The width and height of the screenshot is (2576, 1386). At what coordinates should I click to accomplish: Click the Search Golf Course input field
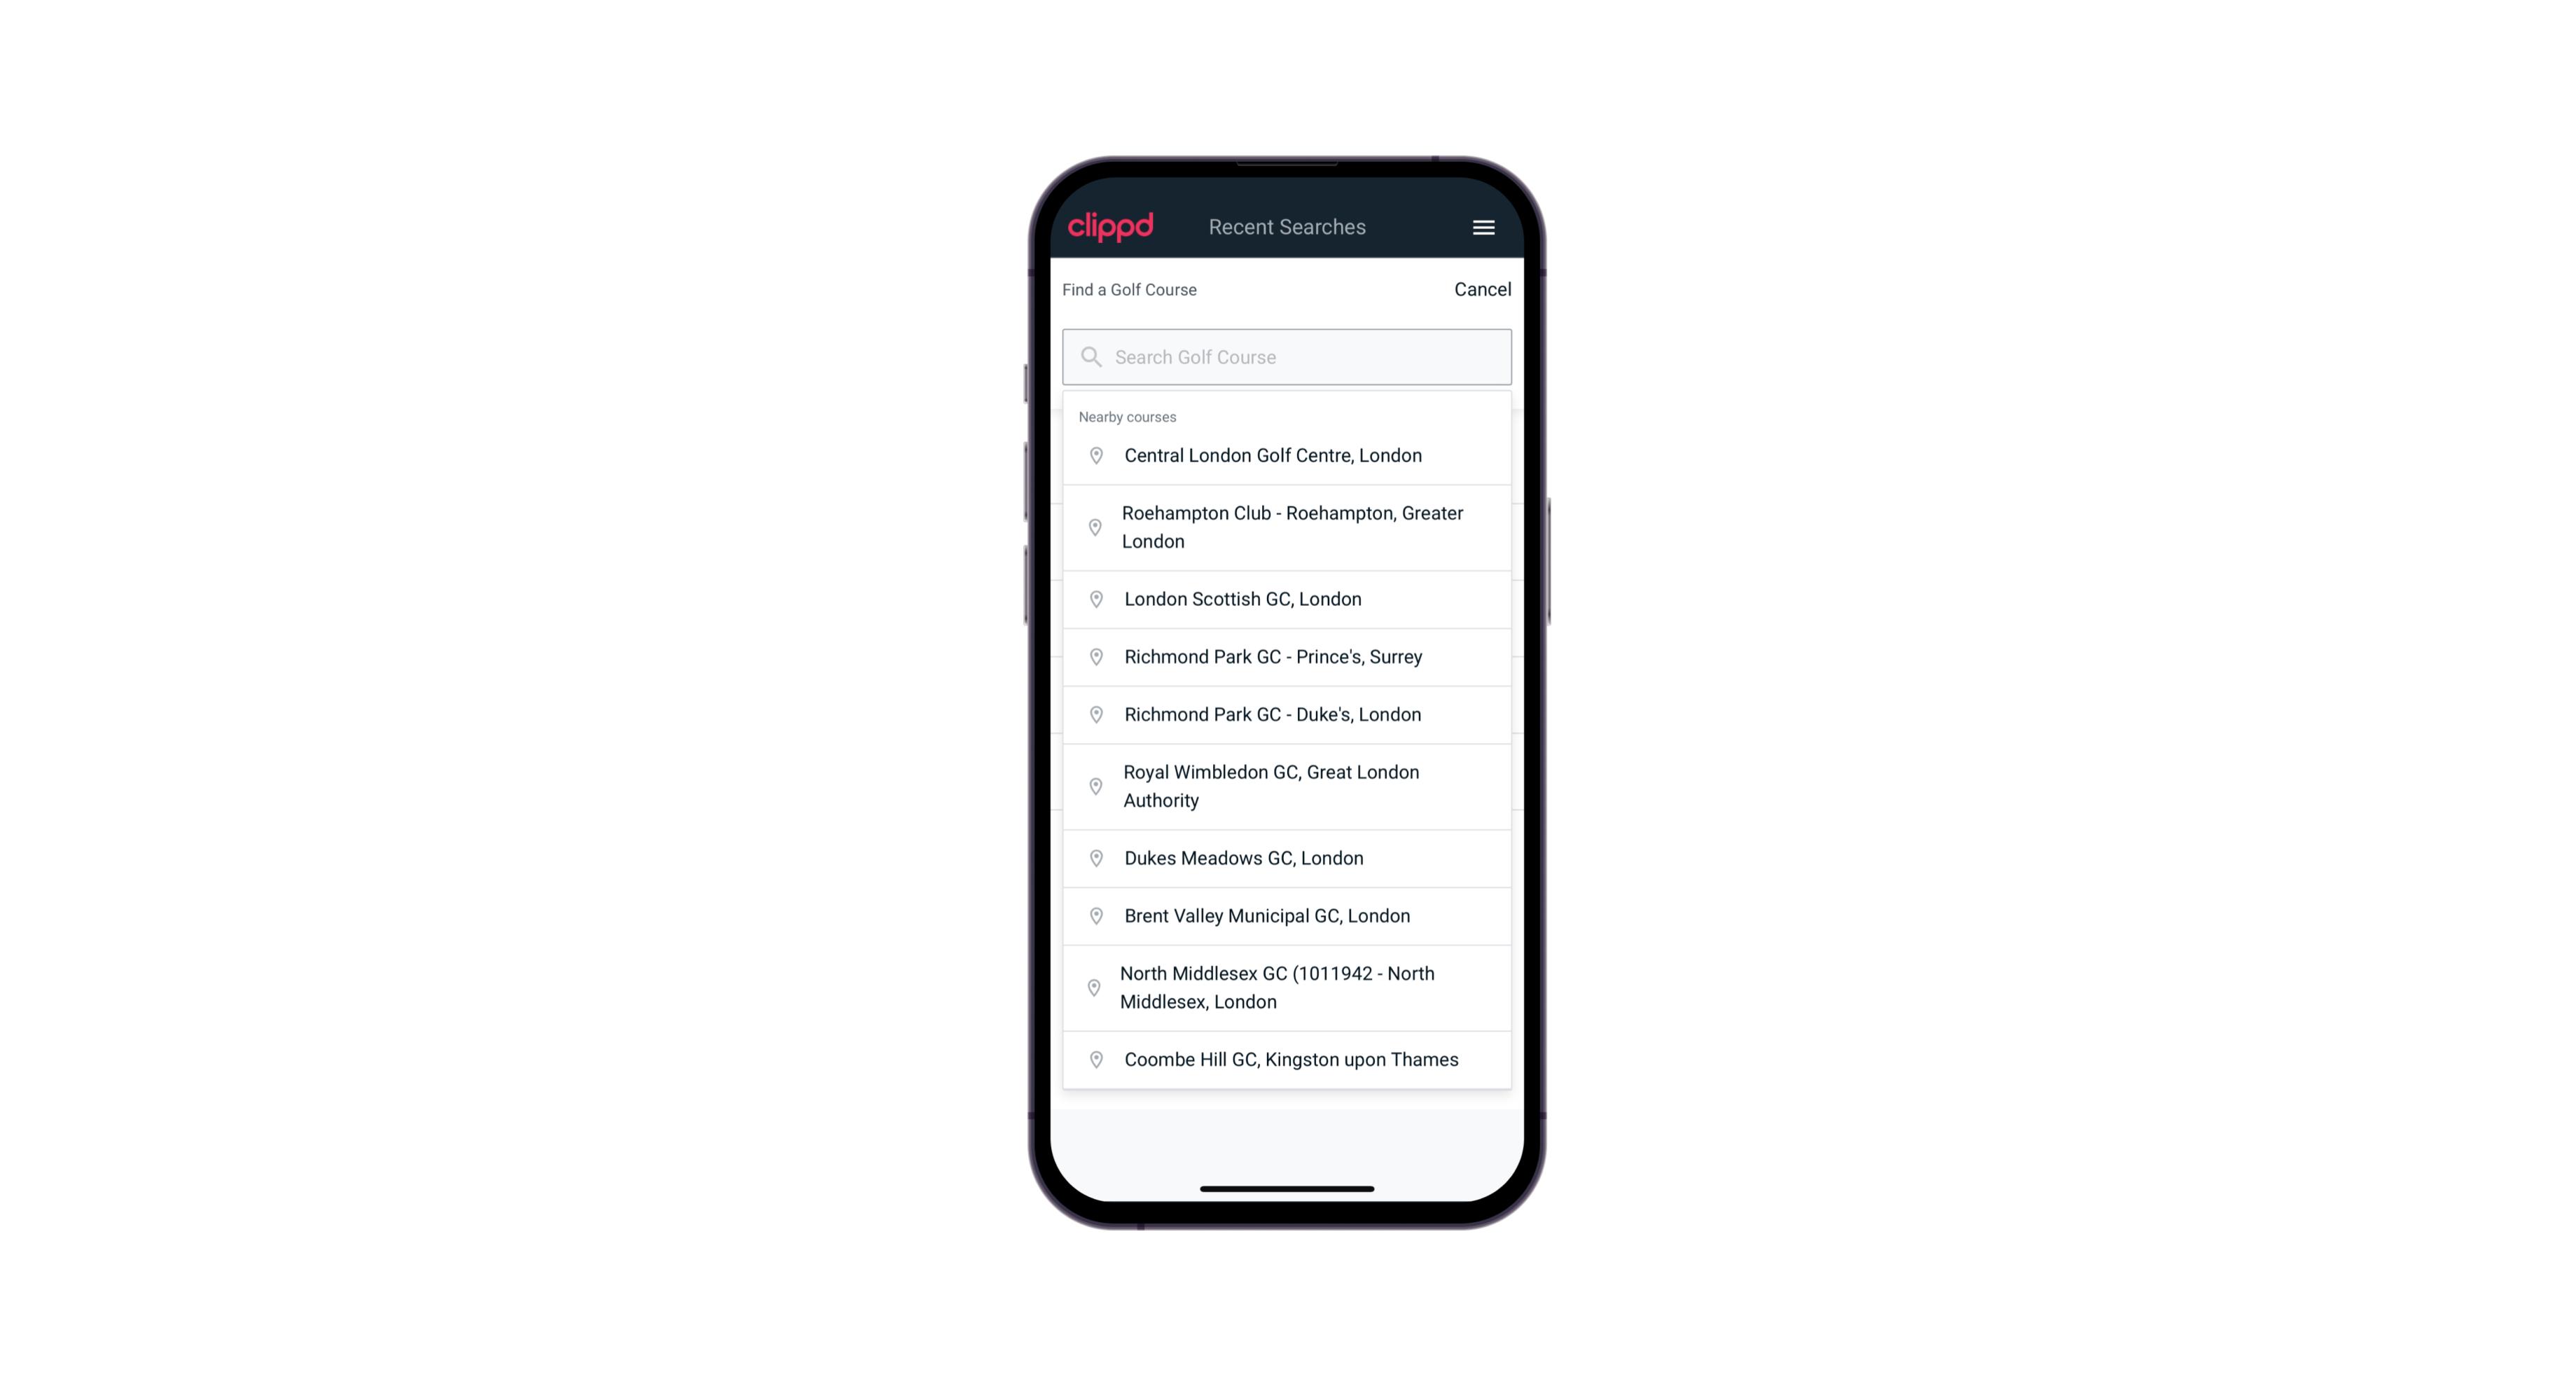1288,356
